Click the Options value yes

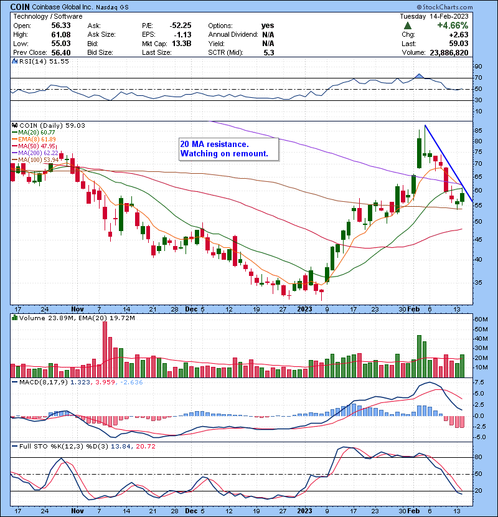pyautogui.click(x=268, y=26)
